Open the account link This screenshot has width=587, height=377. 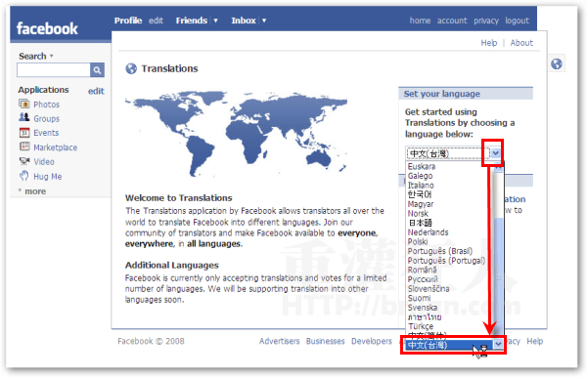pos(452,21)
